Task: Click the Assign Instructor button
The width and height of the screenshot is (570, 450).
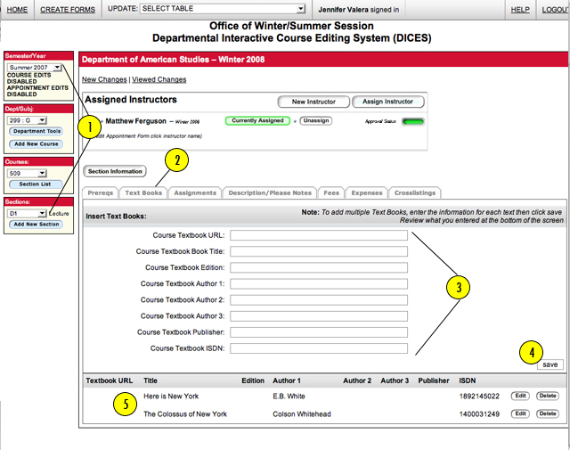Action: coord(387,102)
